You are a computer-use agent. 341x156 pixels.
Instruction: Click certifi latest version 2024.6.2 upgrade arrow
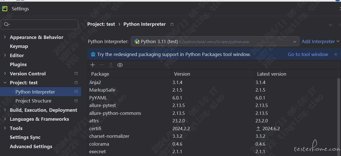click(258, 129)
